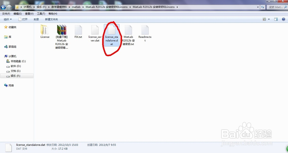Open 本地磁盘 (C:) in the navigation pane
The width and height of the screenshot is (288, 153).
click(18, 61)
